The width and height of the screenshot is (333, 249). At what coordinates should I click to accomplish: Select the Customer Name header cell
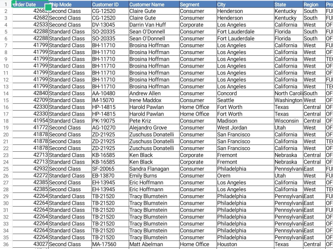click(154, 4)
